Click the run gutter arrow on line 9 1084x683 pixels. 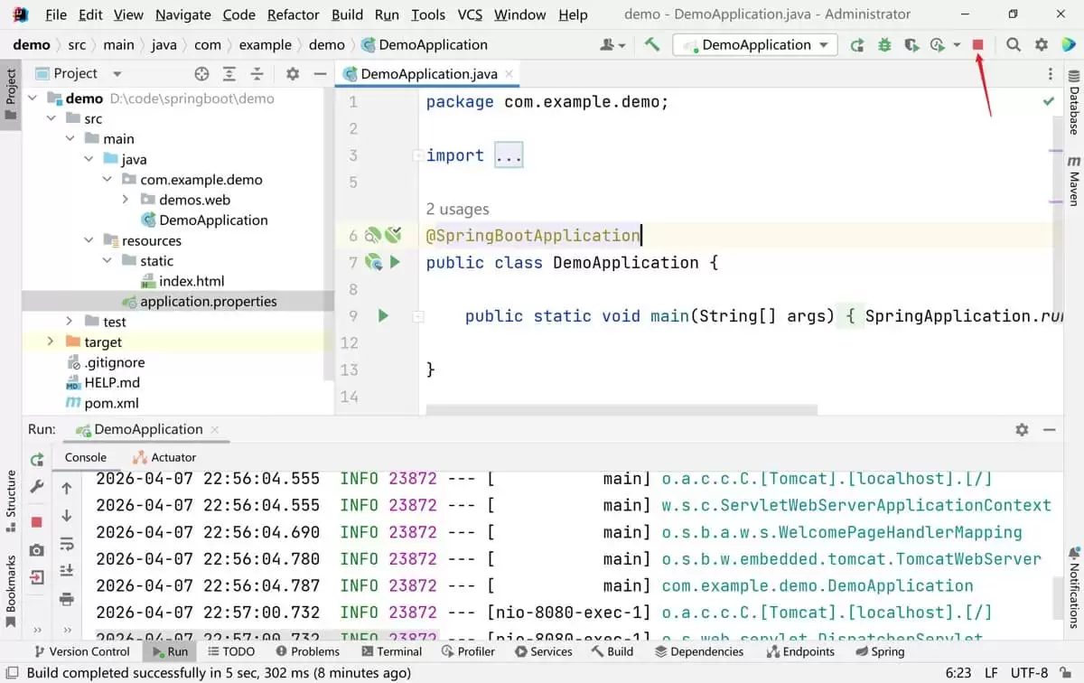[x=383, y=316]
